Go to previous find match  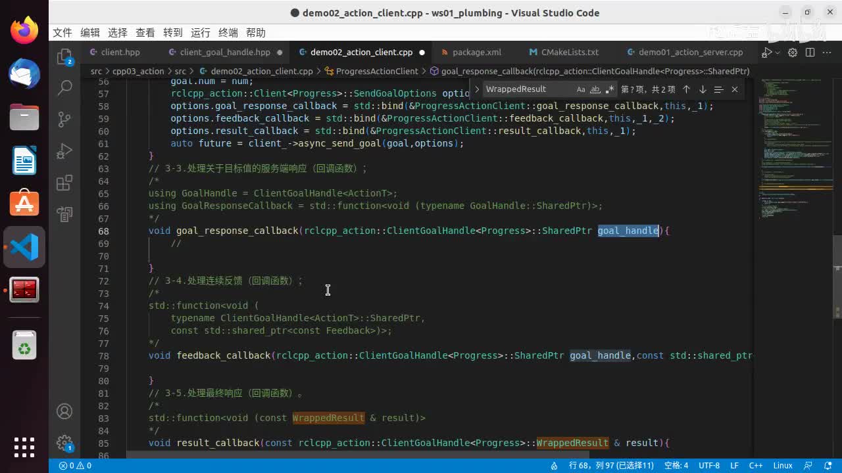tap(686, 89)
